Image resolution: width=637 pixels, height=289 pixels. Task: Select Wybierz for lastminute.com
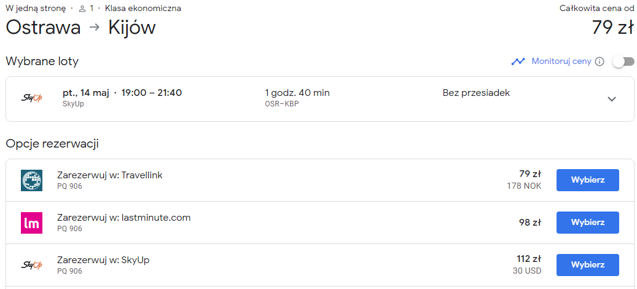point(587,223)
